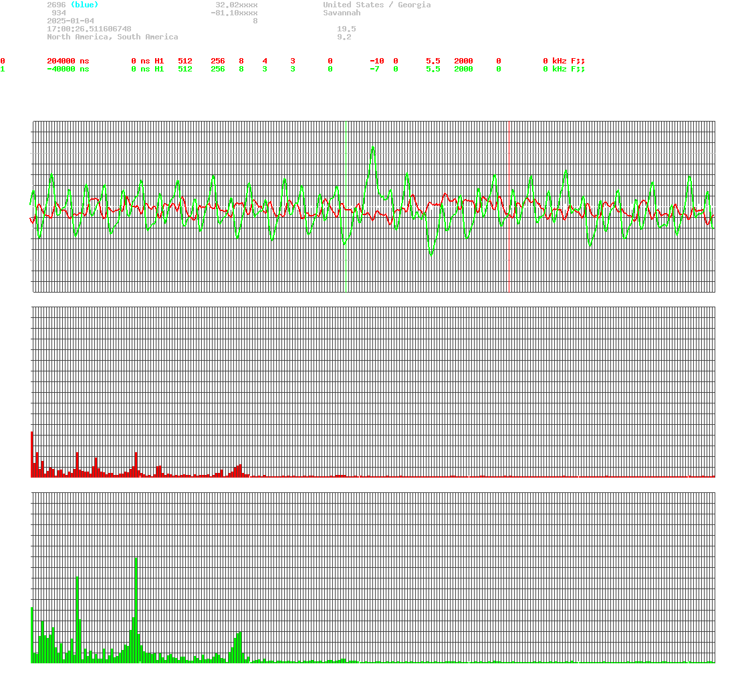The image size is (732, 678).
Task: Click the red channel index '0' at row start
Action: point(3,61)
